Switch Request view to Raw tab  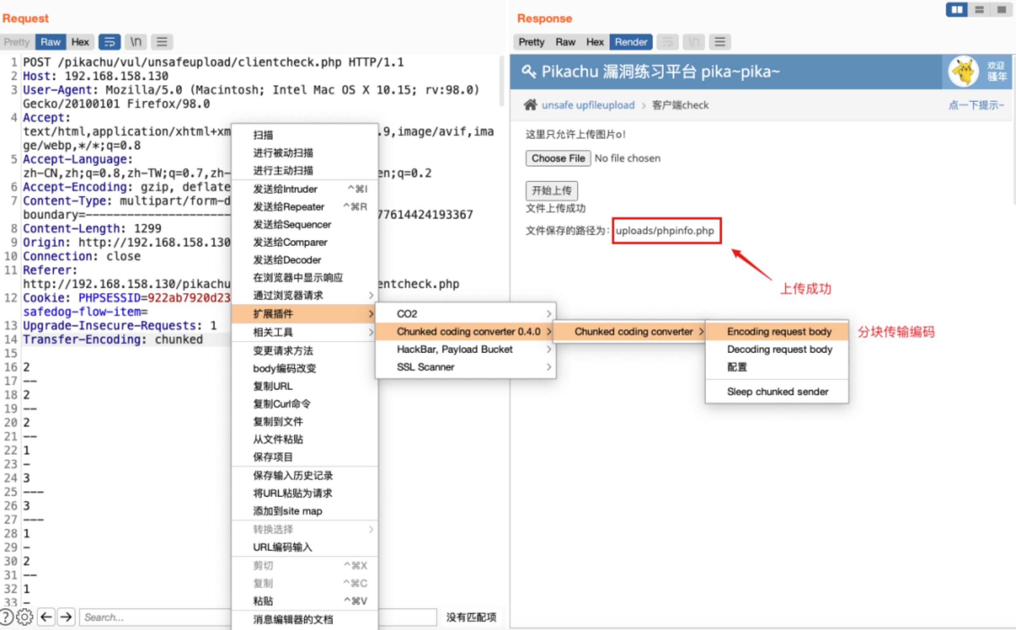pos(50,42)
